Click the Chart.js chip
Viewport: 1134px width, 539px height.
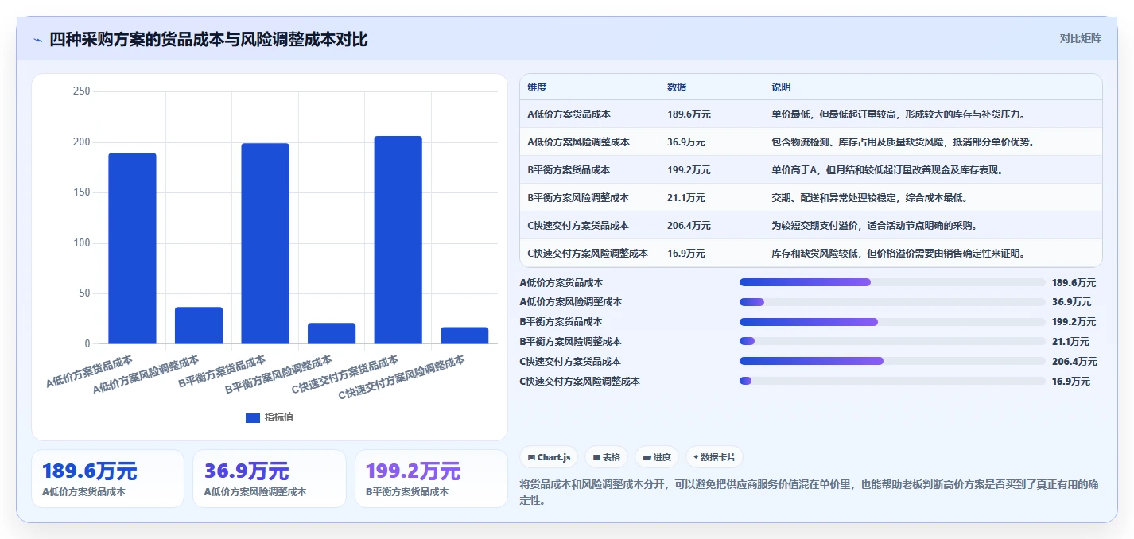549,457
